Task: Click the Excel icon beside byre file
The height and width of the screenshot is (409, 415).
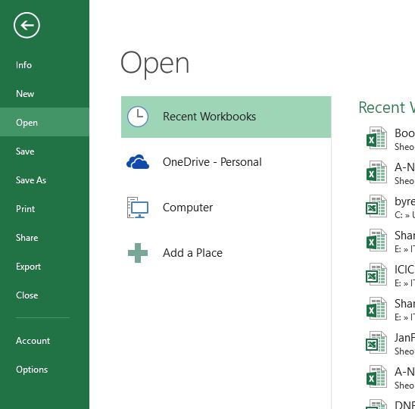Action: coord(376,206)
